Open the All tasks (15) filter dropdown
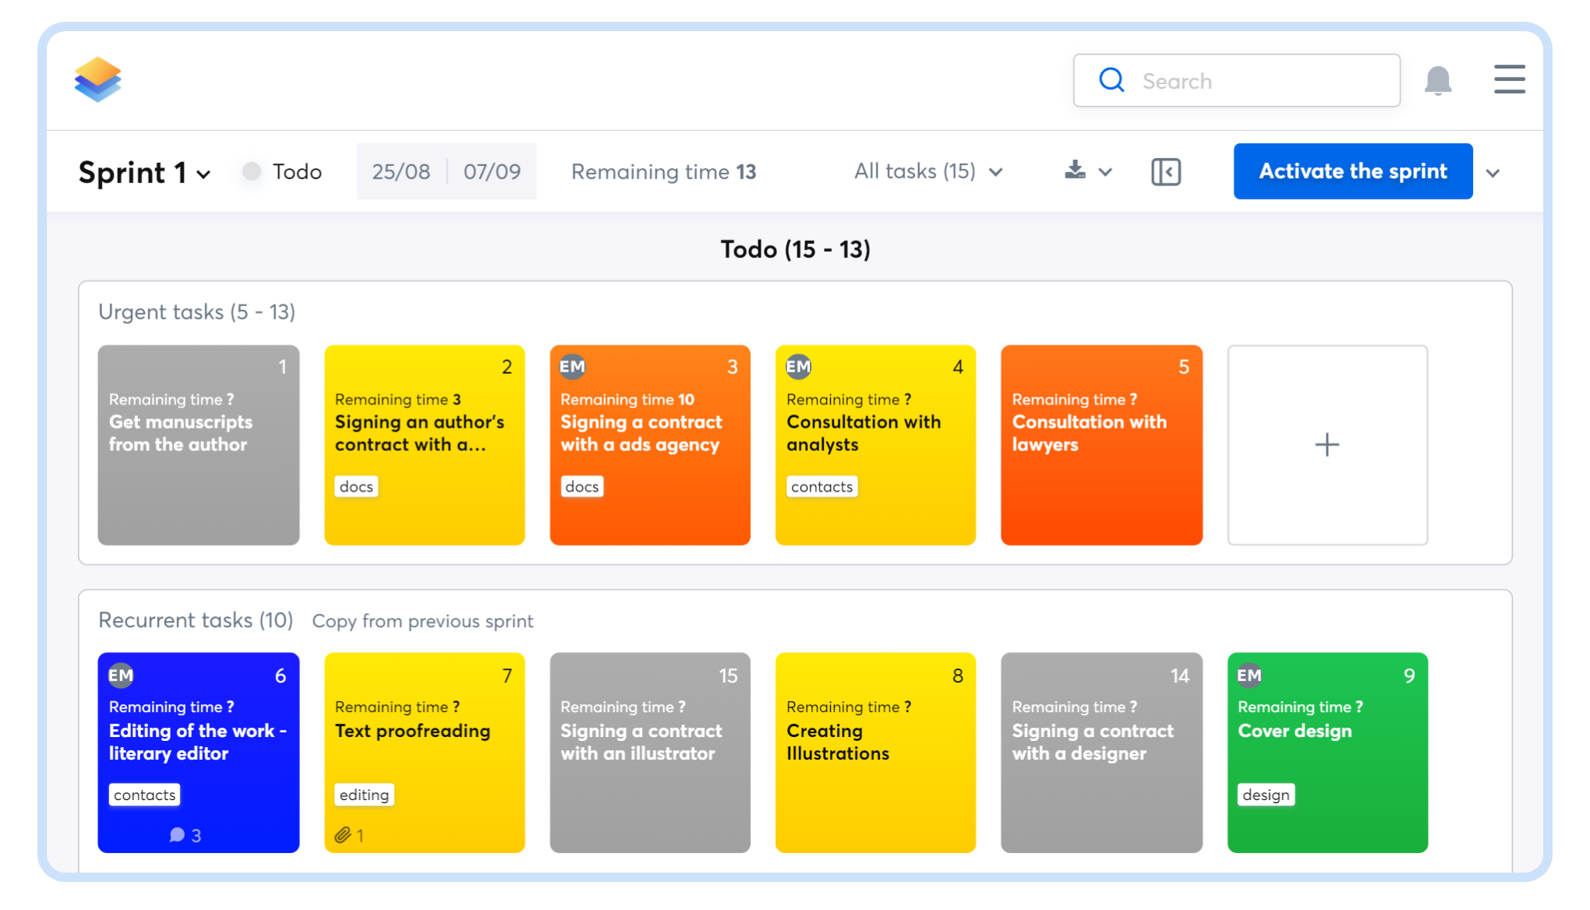 928,171
